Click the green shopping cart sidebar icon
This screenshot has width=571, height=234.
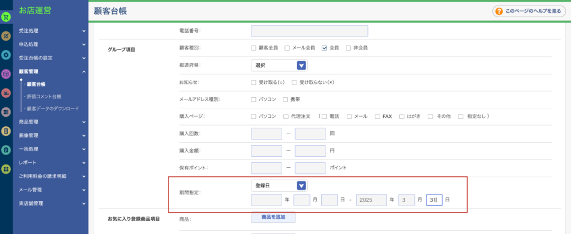click(6, 17)
